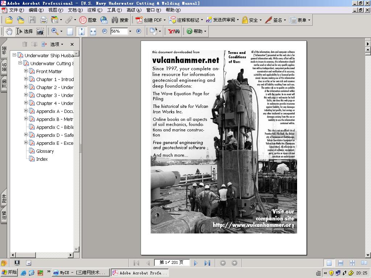This screenshot has height=278, width=371.
Task: Click the page number field
Action: pyautogui.click(x=172, y=262)
